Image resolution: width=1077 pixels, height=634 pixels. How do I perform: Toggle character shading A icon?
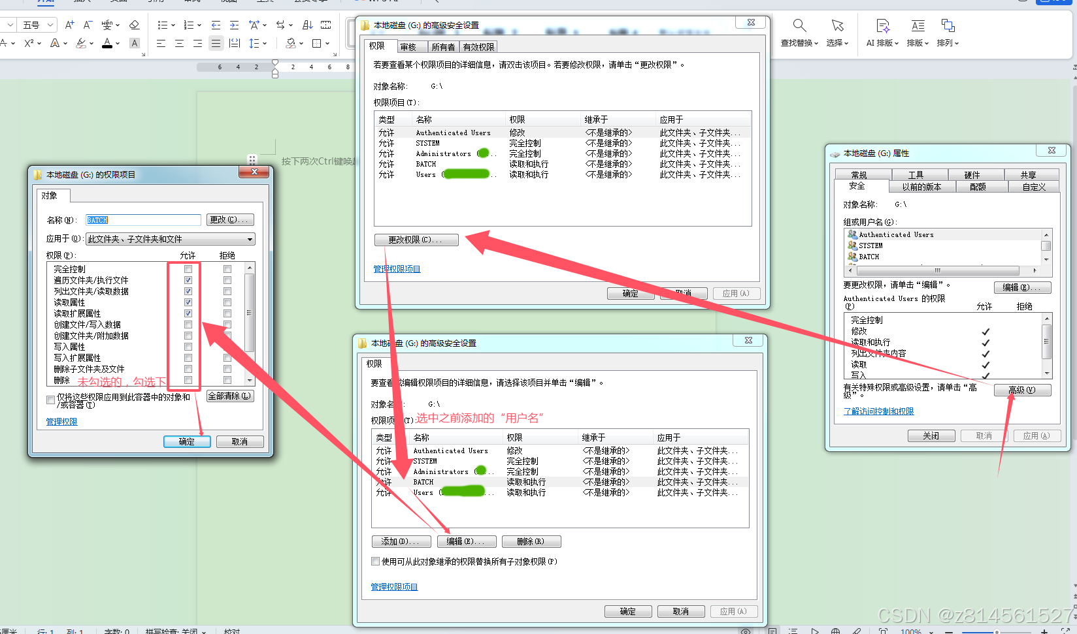pos(135,43)
